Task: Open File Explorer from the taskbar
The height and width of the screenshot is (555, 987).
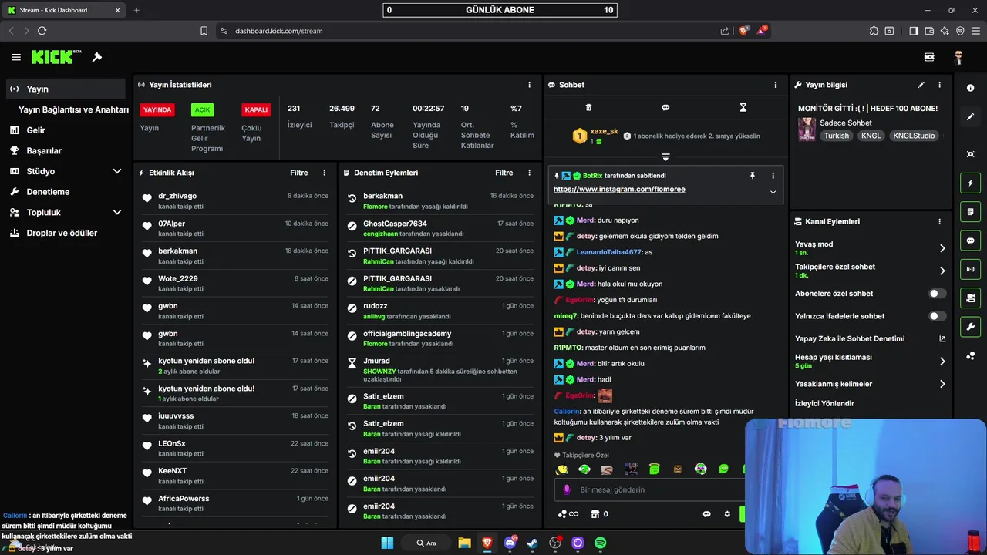Action: tap(464, 543)
